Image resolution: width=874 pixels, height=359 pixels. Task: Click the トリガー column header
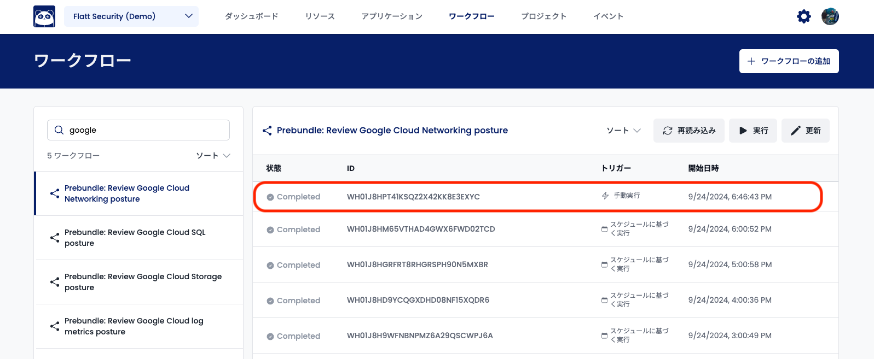click(616, 168)
